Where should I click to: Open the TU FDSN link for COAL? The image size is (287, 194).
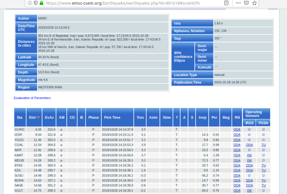[263, 145]
